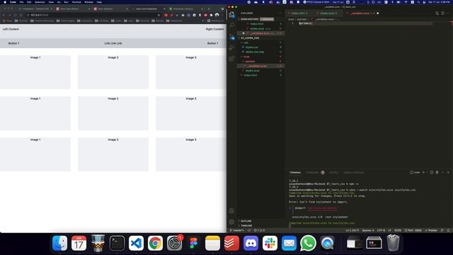The image size is (453, 255).
Task: Open the Explorer panel ellipsis menu
Action: pos(280,13)
